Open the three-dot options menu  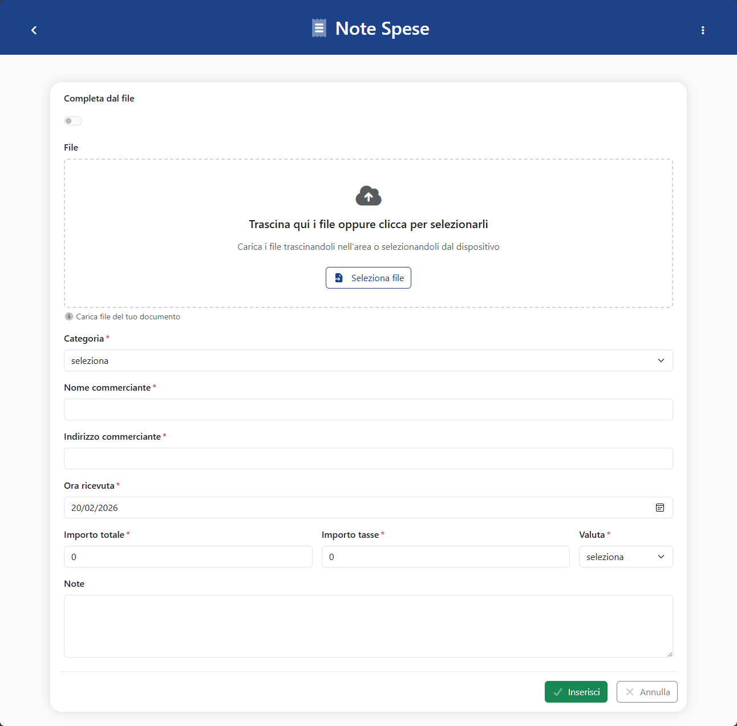(702, 30)
